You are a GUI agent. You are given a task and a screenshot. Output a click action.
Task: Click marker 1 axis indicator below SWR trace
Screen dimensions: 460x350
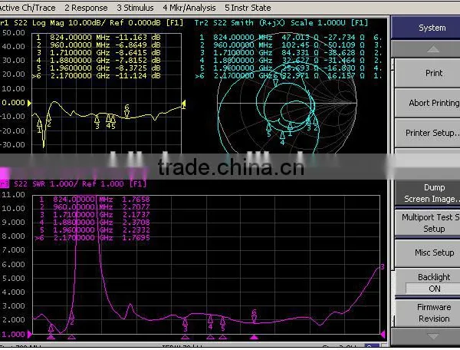coord(51,337)
